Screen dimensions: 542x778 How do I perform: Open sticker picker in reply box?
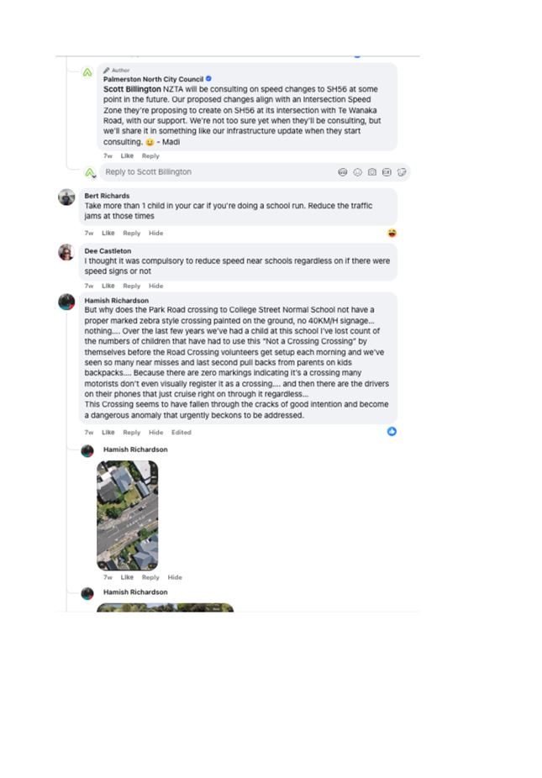(x=402, y=172)
